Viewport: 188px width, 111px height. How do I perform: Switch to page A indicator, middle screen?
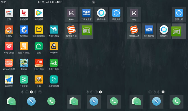point(92,92)
